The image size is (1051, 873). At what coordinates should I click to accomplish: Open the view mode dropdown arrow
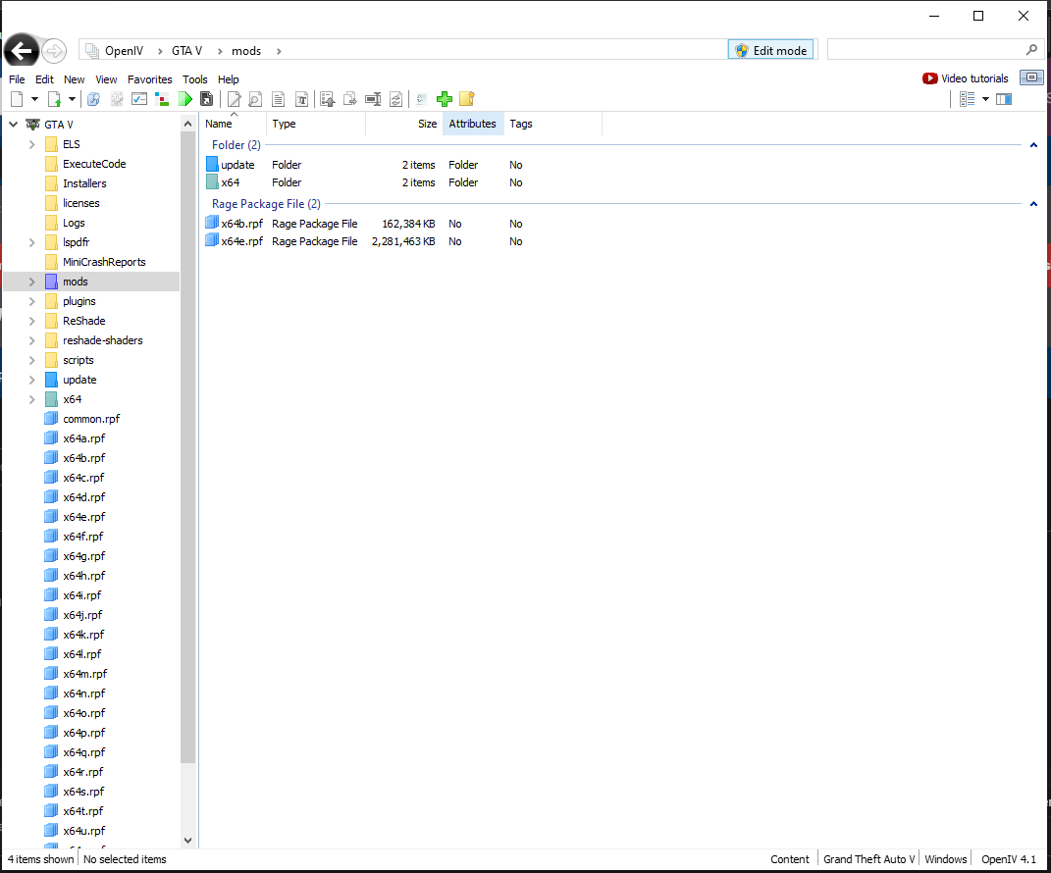(985, 99)
